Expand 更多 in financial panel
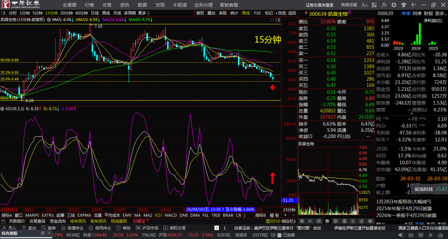The height and width of the screenshot is (239, 448). (440, 13)
